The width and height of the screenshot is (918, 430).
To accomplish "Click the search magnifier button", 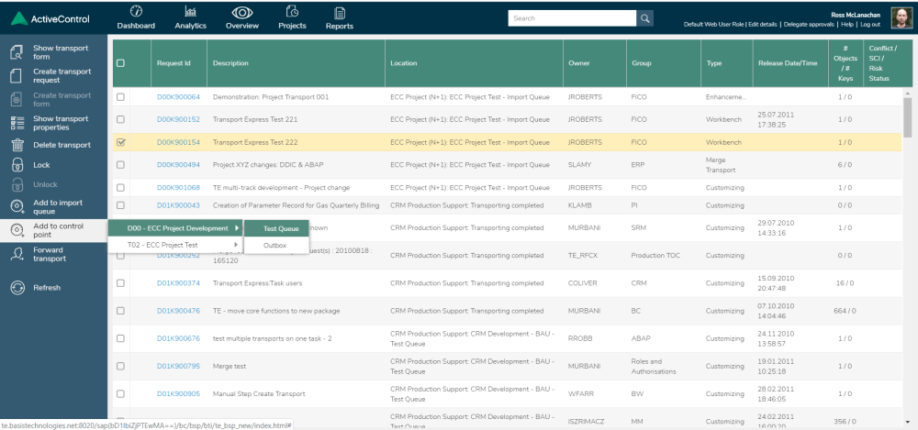I will click(644, 18).
